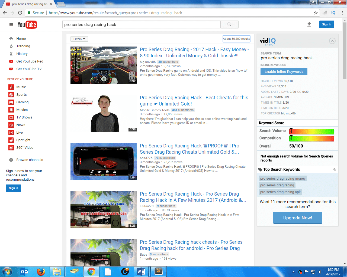Click the Search Volume color bar
This screenshot has height=277, width=347.
pos(312,132)
